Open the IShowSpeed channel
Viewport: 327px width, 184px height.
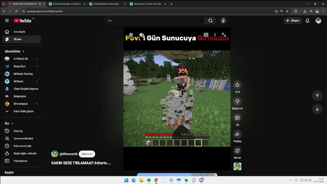(22, 104)
